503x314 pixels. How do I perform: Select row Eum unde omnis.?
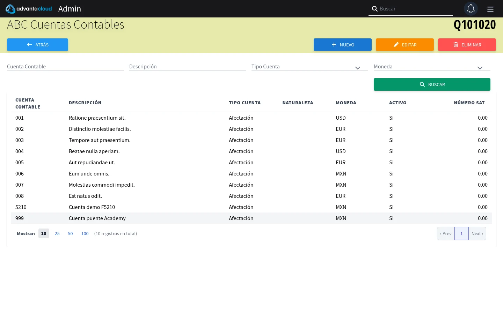click(251, 174)
